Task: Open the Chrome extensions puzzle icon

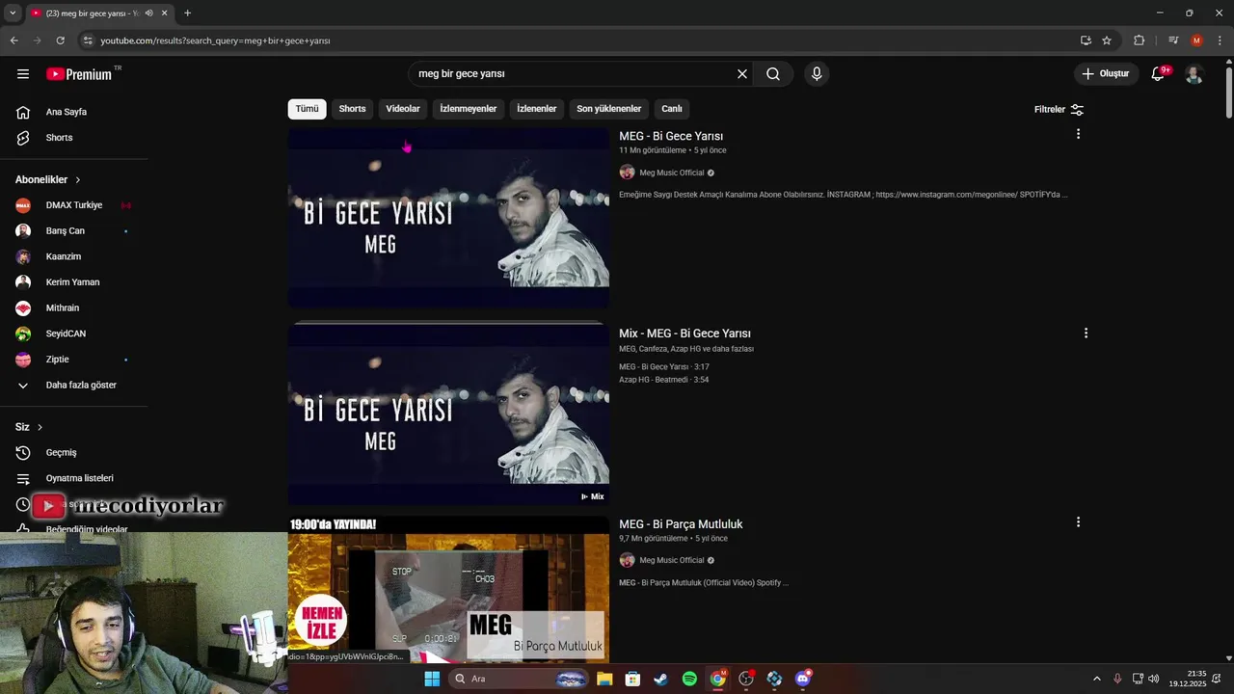Action: tap(1140, 40)
